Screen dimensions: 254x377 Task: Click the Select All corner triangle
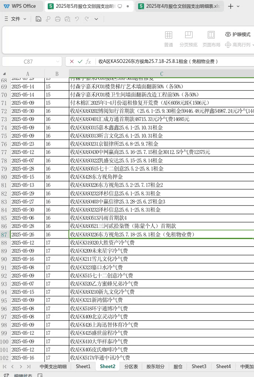click(5, 74)
